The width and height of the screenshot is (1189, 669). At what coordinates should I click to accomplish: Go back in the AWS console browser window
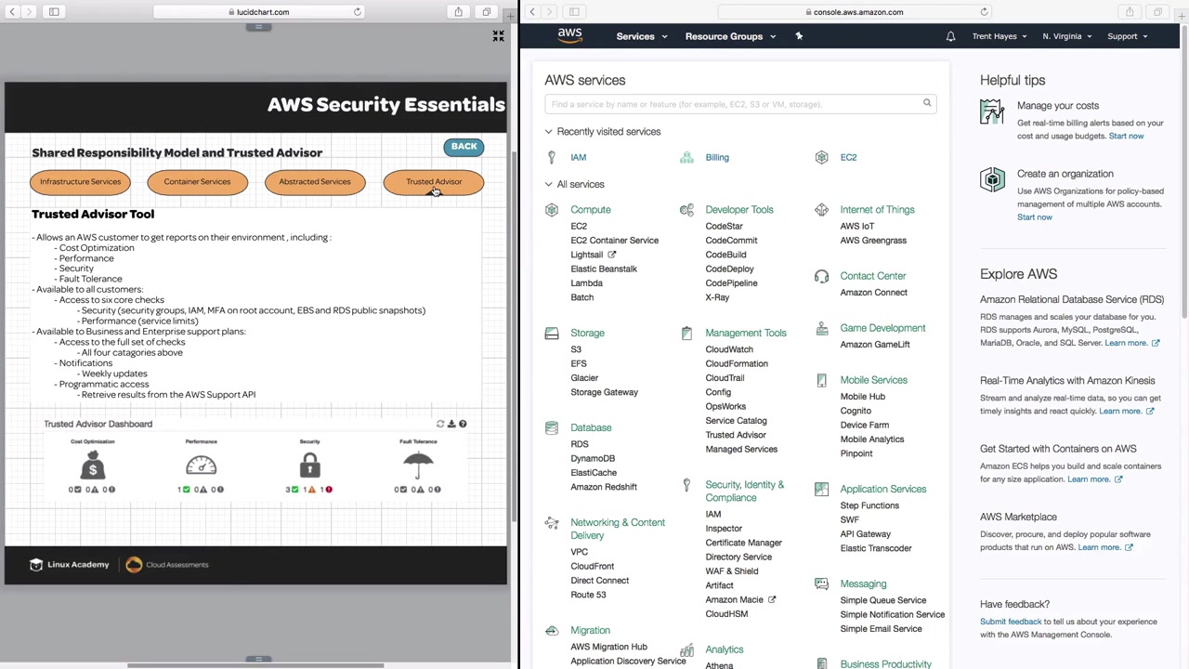[532, 12]
